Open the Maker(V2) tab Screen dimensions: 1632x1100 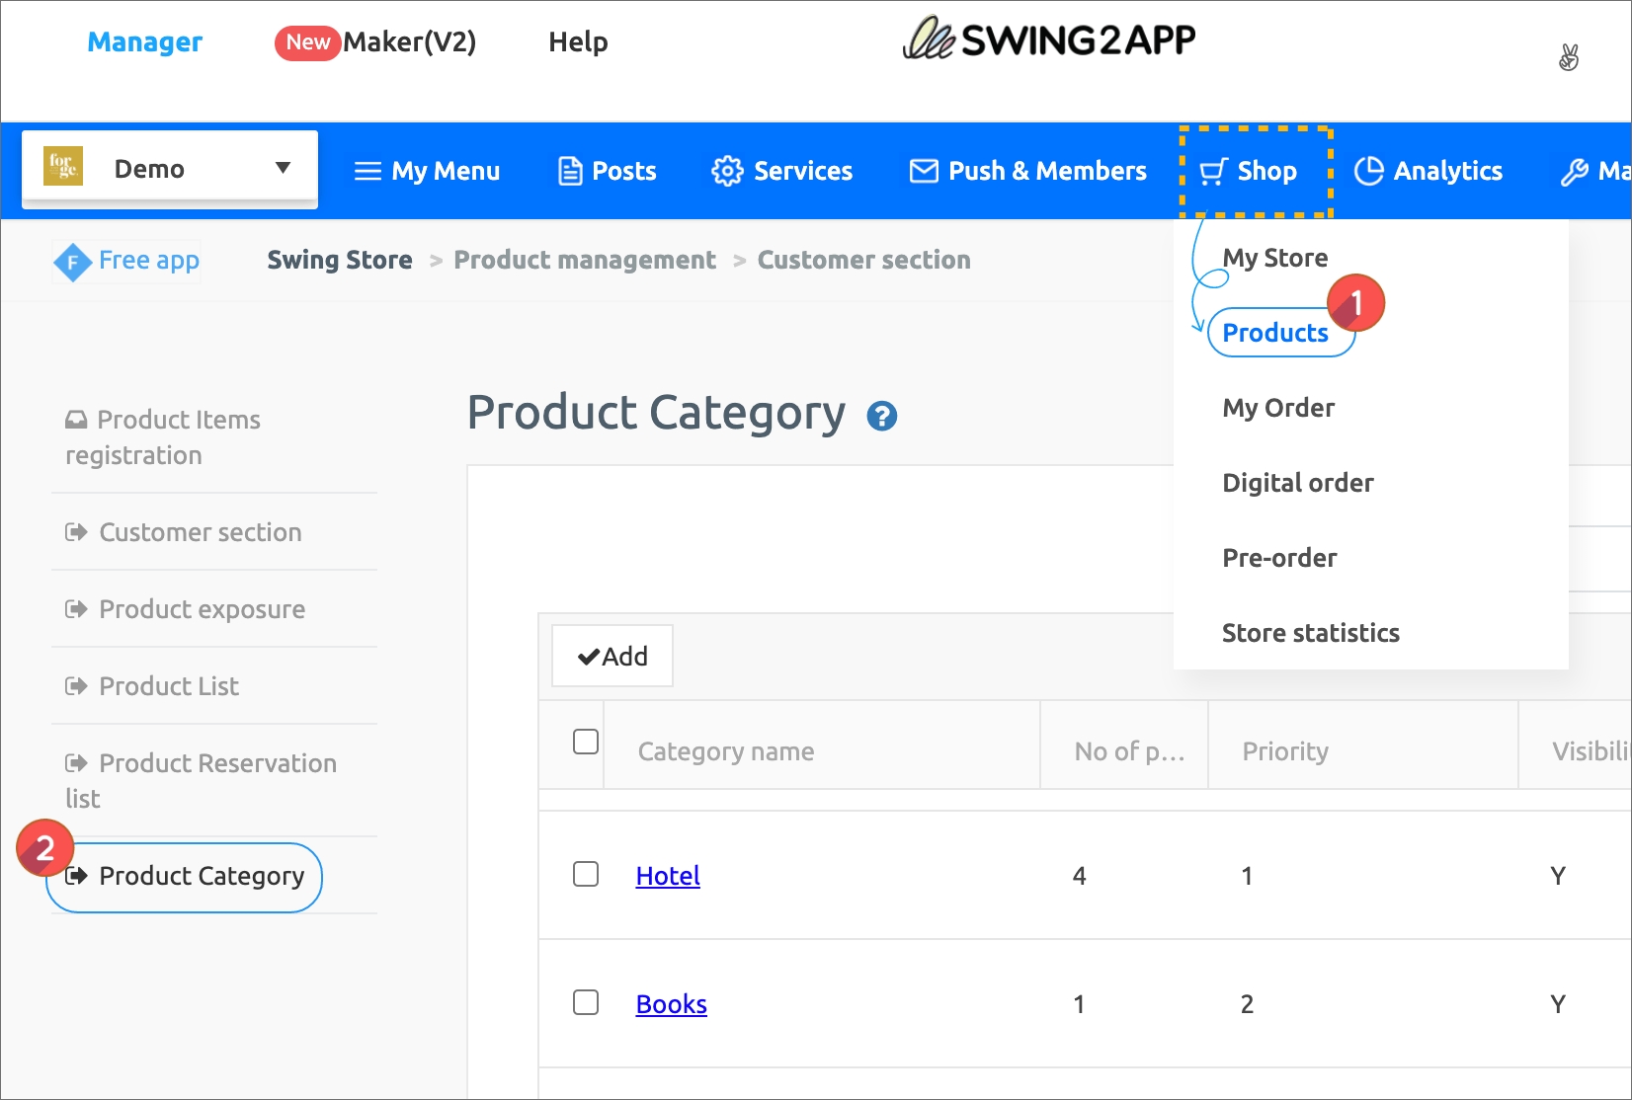point(409,41)
